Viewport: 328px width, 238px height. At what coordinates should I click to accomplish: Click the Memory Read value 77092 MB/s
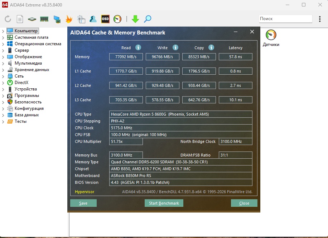[x=126, y=57]
